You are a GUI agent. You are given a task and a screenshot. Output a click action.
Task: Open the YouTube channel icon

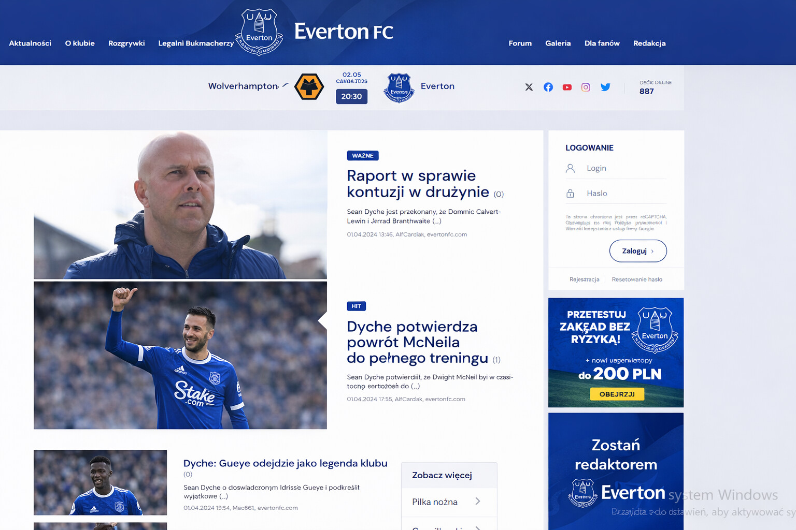pos(567,87)
